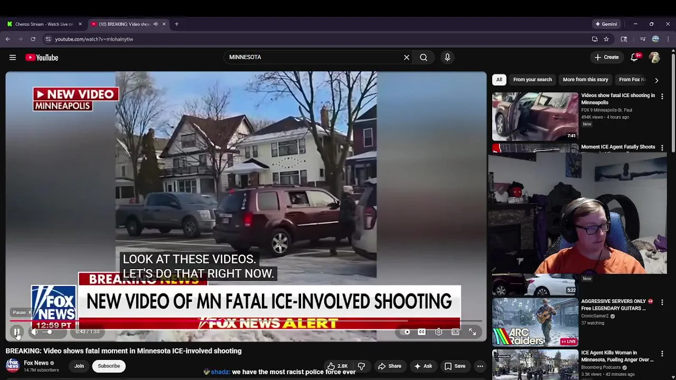Reload the current page

pos(33,39)
